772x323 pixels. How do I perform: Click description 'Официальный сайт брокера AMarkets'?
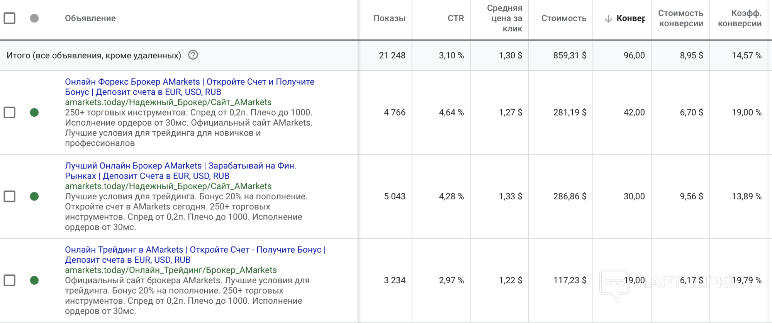tap(187, 296)
